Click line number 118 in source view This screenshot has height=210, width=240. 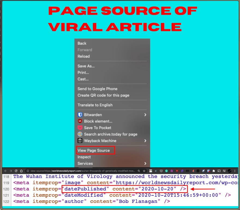[x=6, y=177]
